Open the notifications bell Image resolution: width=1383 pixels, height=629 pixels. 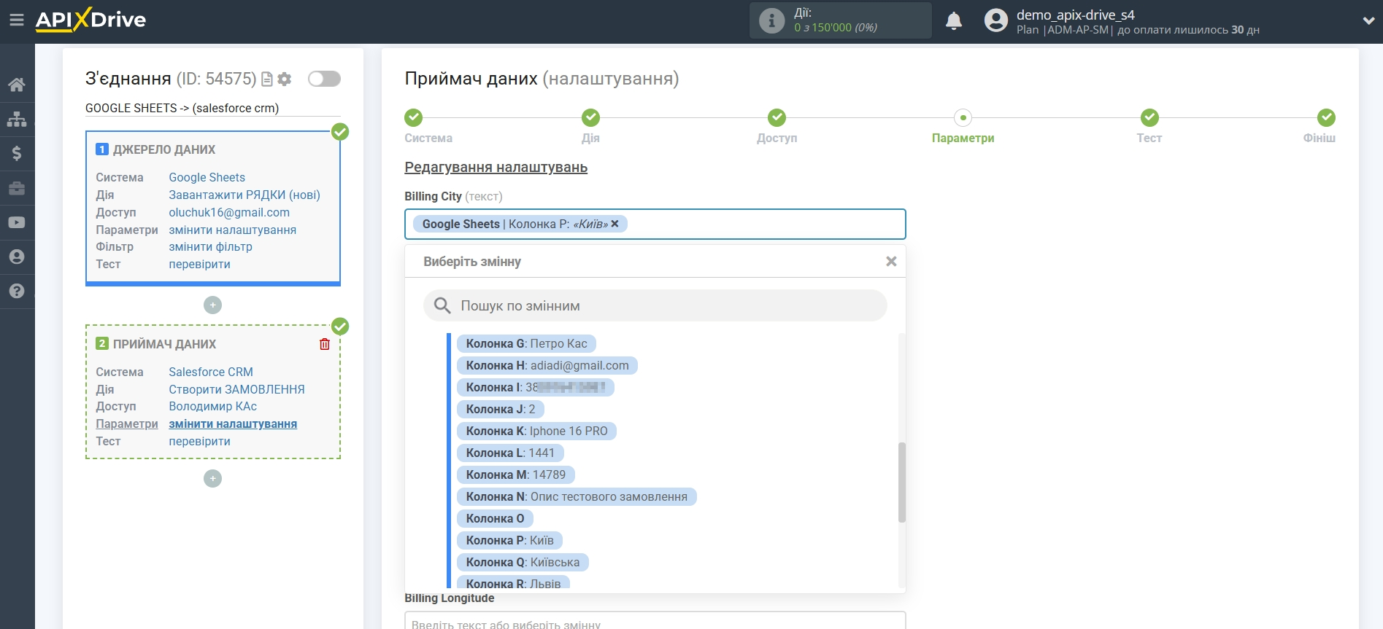click(954, 20)
